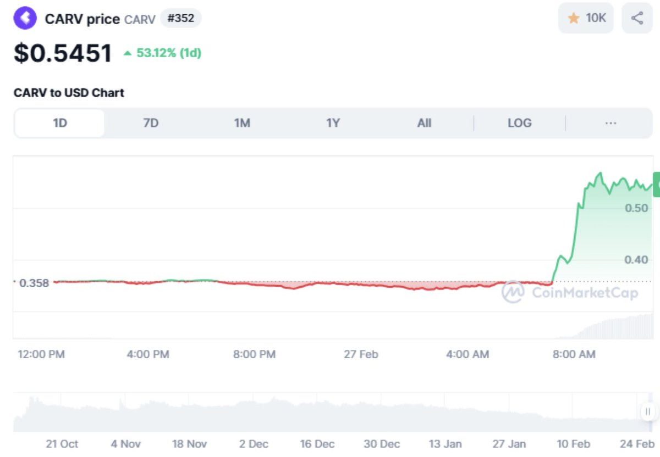660x457 pixels.
Task: Click the 53.12% (1d) price change
Action: pyautogui.click(x=162, y=53)
